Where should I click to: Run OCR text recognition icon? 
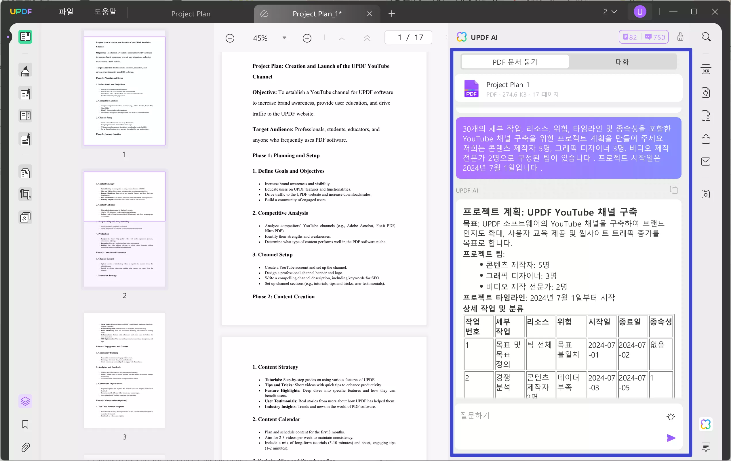tap(706, 69)
